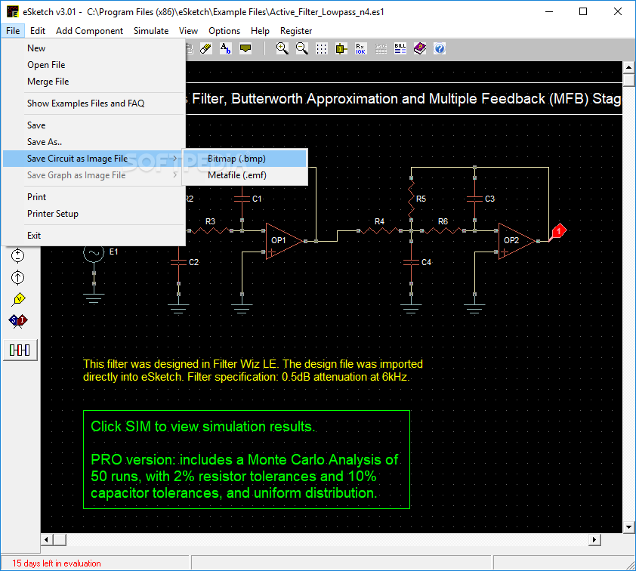The height and width of the screenshot is (571, 636).
Task: Select the eraser tool in the toolbar
Action: click(205, 48)
